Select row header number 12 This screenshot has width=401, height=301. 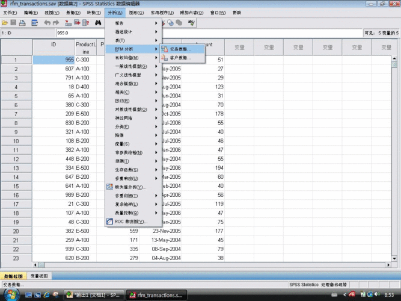pos(16,159)
